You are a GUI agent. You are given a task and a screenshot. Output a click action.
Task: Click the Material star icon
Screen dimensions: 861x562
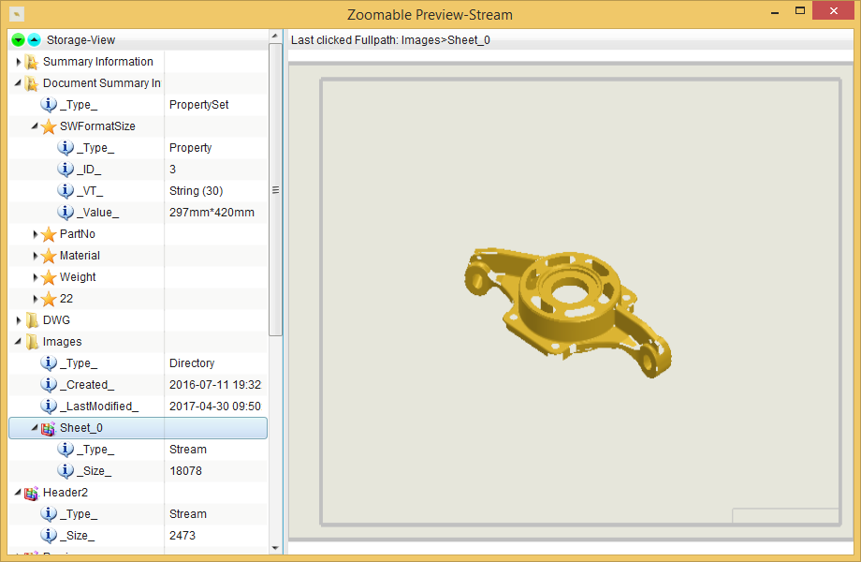click(49, 256)
